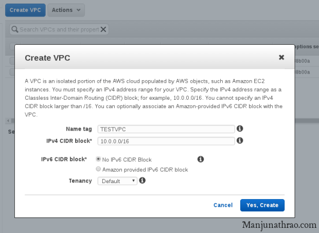Click the Tenancy info icon

(143, 181)
